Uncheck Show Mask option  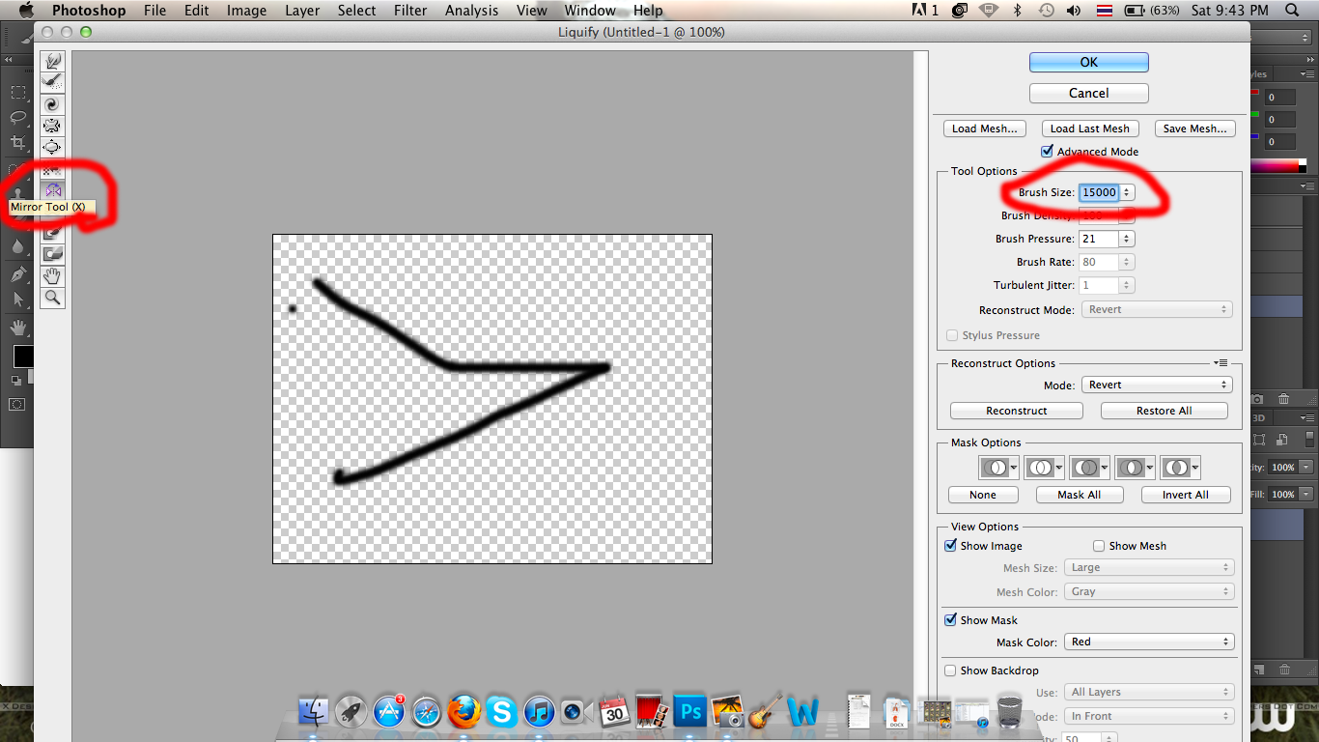(951, 620)
